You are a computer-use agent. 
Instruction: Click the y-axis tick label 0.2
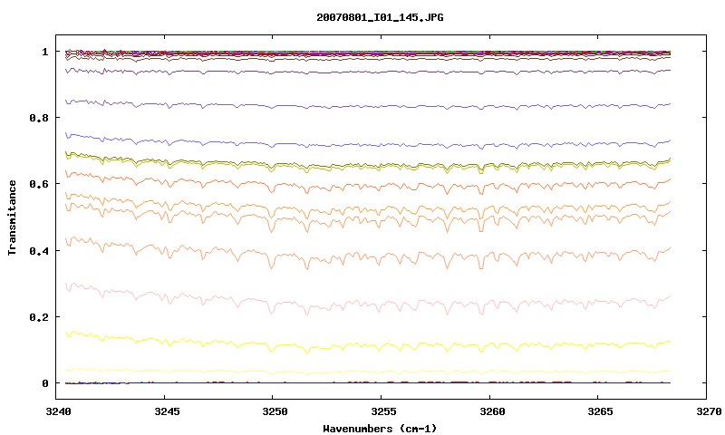tap(39, 317)
